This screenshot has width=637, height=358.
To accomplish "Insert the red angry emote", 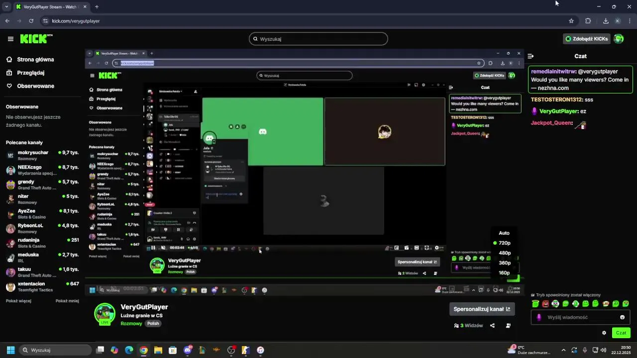I will (545, 303).
